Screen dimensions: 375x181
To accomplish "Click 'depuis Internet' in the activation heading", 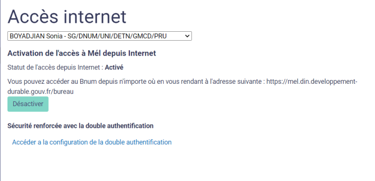I will (129, 53).
